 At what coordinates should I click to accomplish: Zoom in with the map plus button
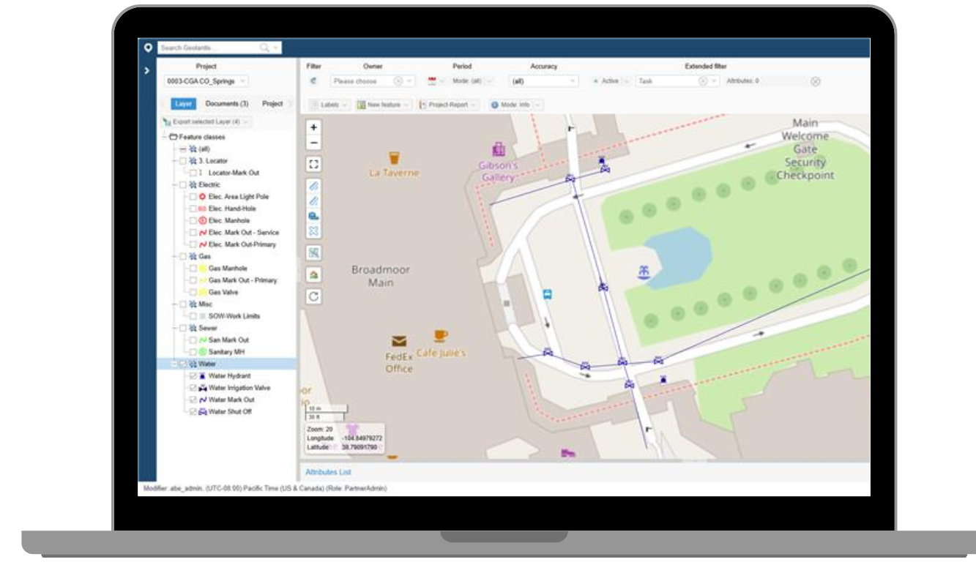314,127
